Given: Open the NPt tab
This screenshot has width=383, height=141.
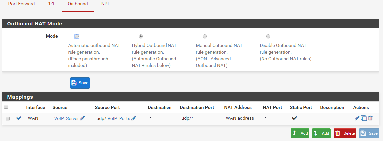Looking at the screenshot, I should (105, 4).
